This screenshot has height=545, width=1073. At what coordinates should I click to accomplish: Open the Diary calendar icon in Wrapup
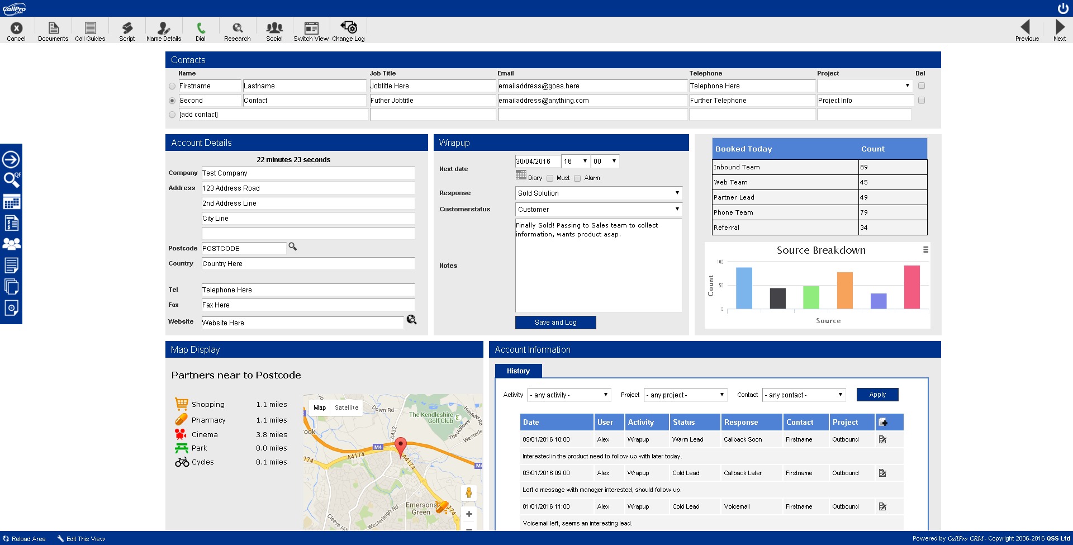[x=521, y=175]
